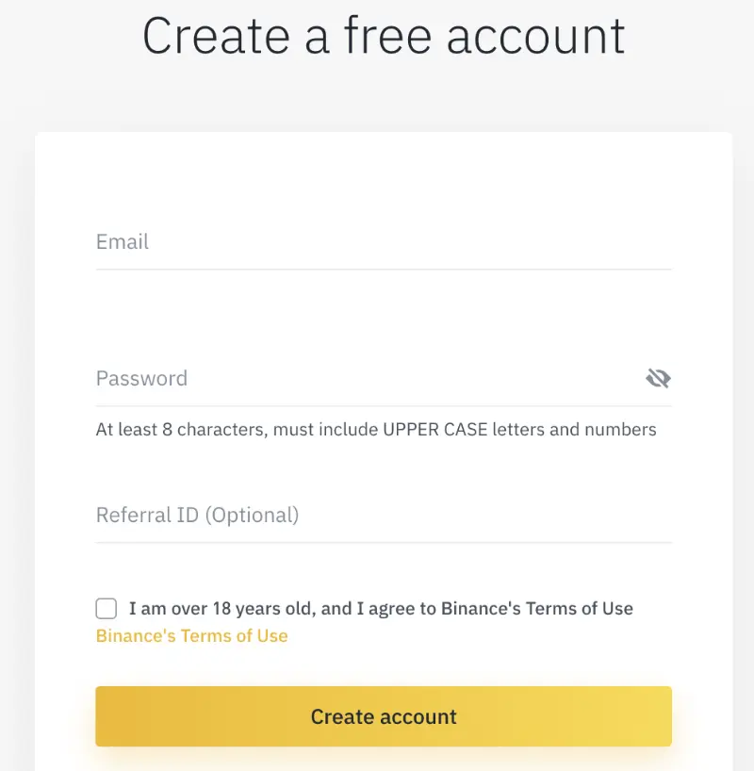Click the word "account" in the page title
The height and width of the screenshot is (771, 754).
coord(535,36)
